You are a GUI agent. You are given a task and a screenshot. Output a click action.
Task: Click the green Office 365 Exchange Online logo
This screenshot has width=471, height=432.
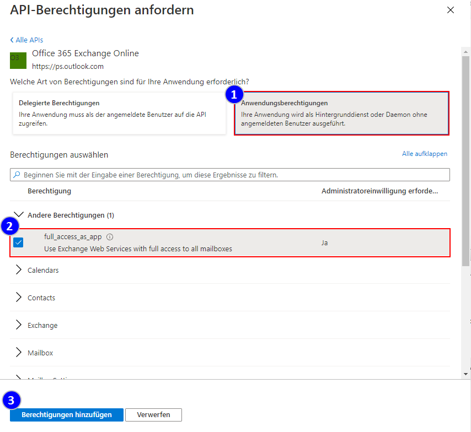tap(18, 60)
